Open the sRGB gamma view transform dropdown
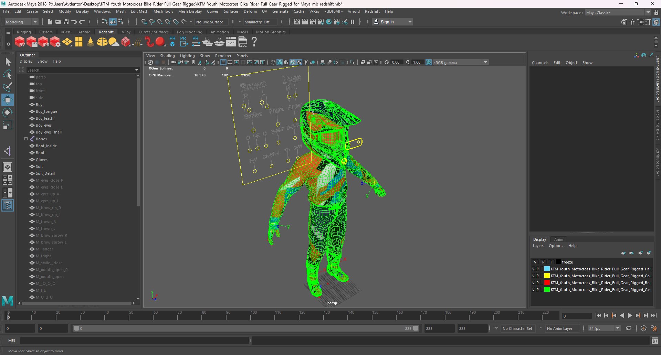The width and height of the screenshot is (661, 355). [x=461, y=62]
